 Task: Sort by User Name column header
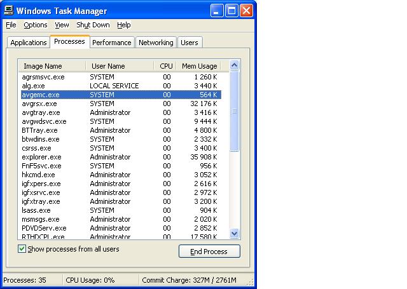coord(120,66)
